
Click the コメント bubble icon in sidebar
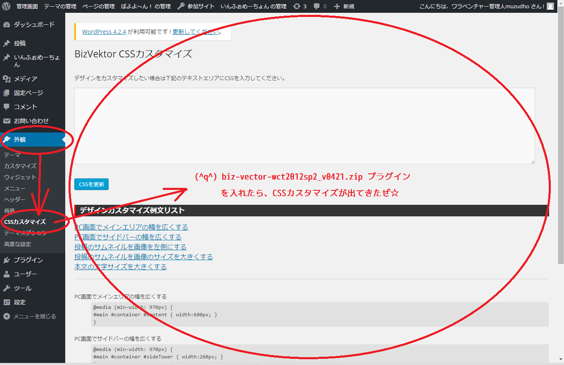click(x=7, y=107)
